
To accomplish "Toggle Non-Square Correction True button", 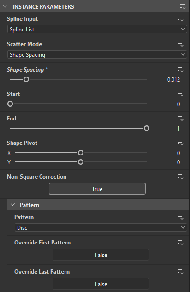I will (x=97, y=189).
